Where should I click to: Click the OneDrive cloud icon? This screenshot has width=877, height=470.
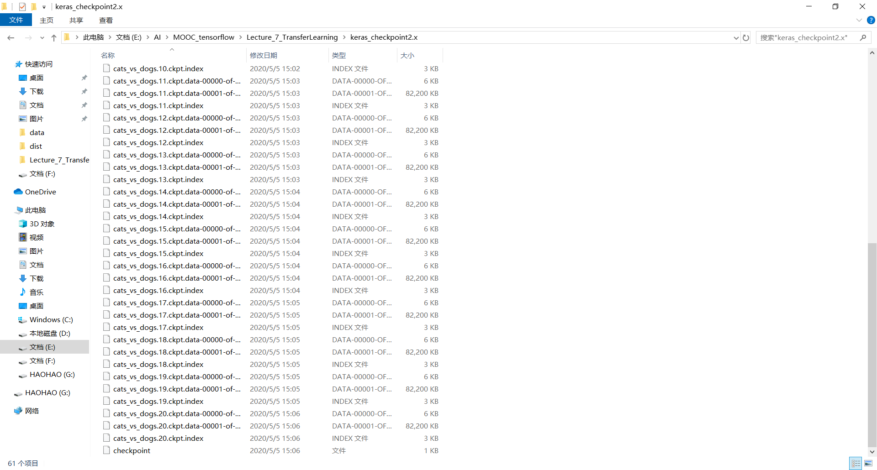click(18, 192)
